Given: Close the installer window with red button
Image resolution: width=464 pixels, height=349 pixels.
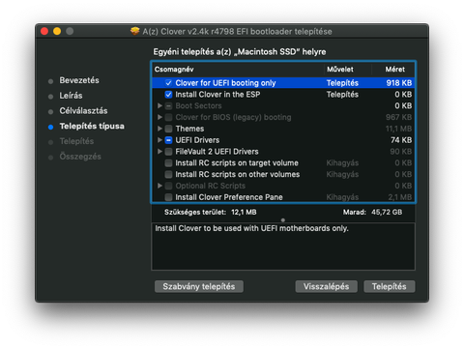Looking at the screenshot, I should pyautogui.click(x=44, y=31).
